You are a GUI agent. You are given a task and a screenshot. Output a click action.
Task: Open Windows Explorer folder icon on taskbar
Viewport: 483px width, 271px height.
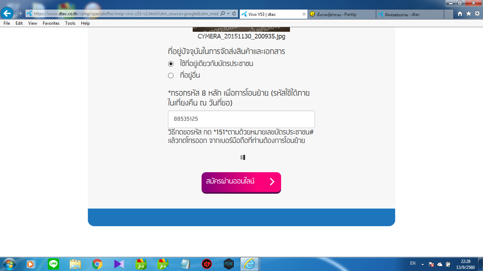coord(75,264)
